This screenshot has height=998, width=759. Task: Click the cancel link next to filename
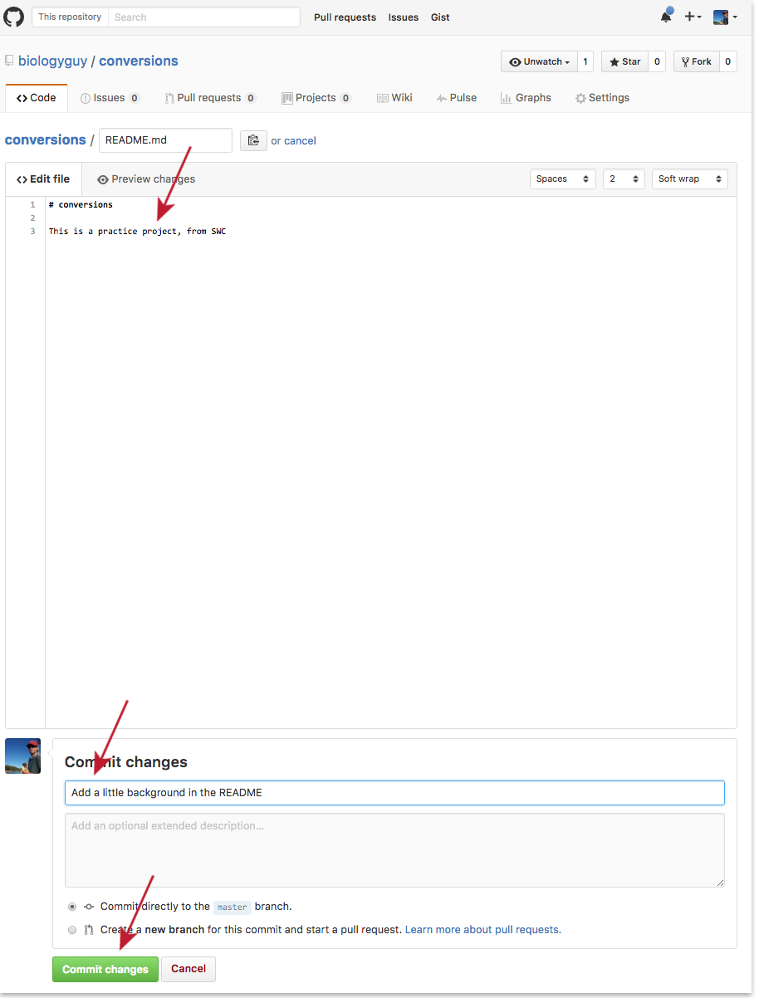point(300,141)
